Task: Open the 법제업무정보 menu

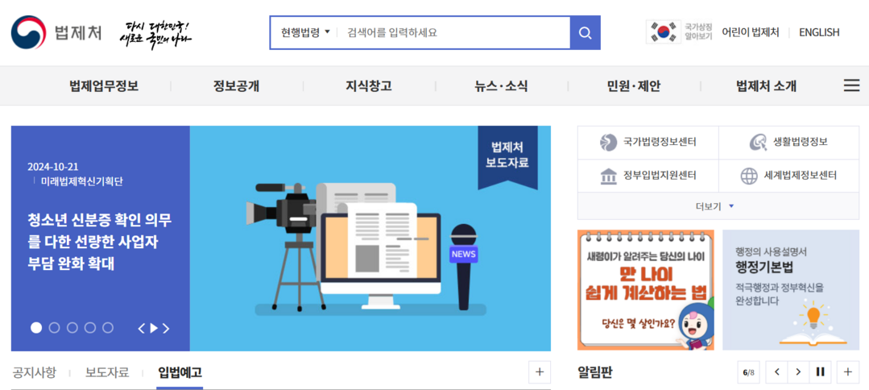Action: [104, 86]
